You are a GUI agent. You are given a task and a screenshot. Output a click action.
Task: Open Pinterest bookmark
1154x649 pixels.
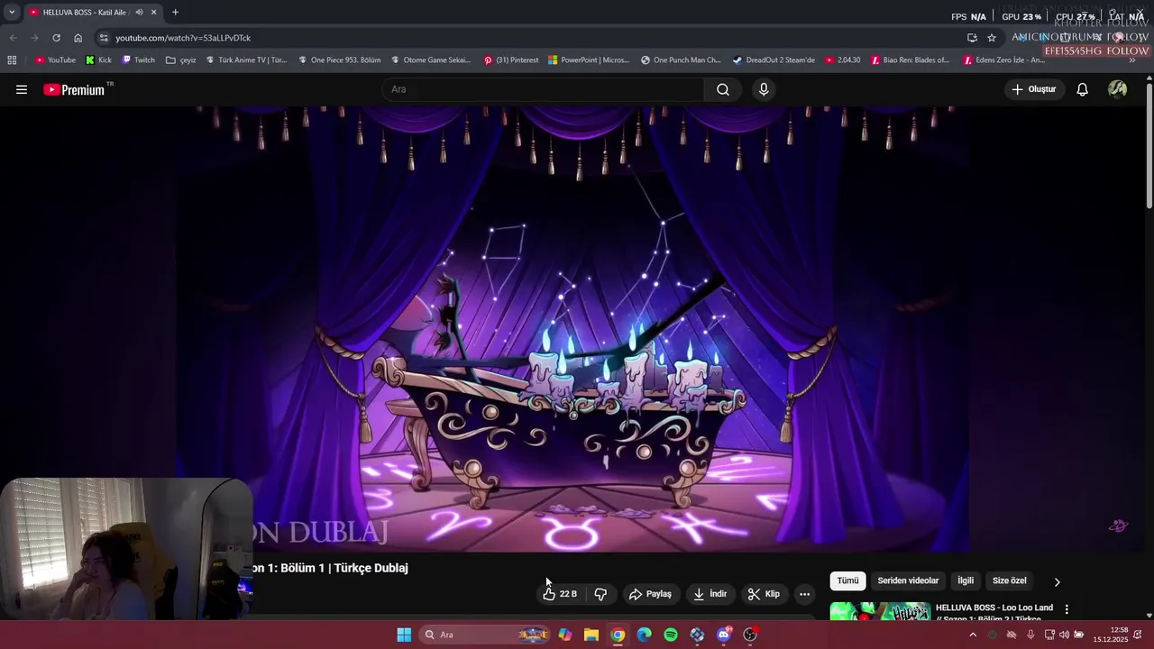click(510, 60)
